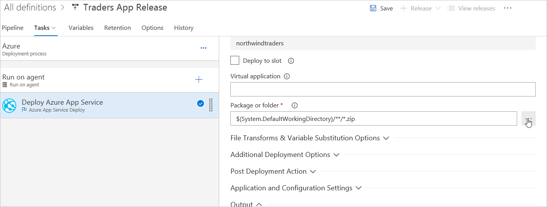Switch to the Pipeline tab
Viewport: 547px width, 207px height.
[x=13, y=28]
